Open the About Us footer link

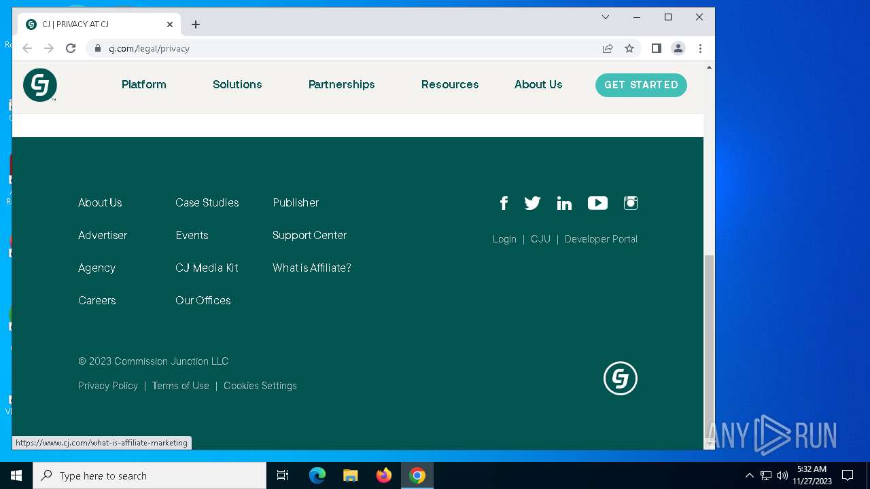(100, 202)
